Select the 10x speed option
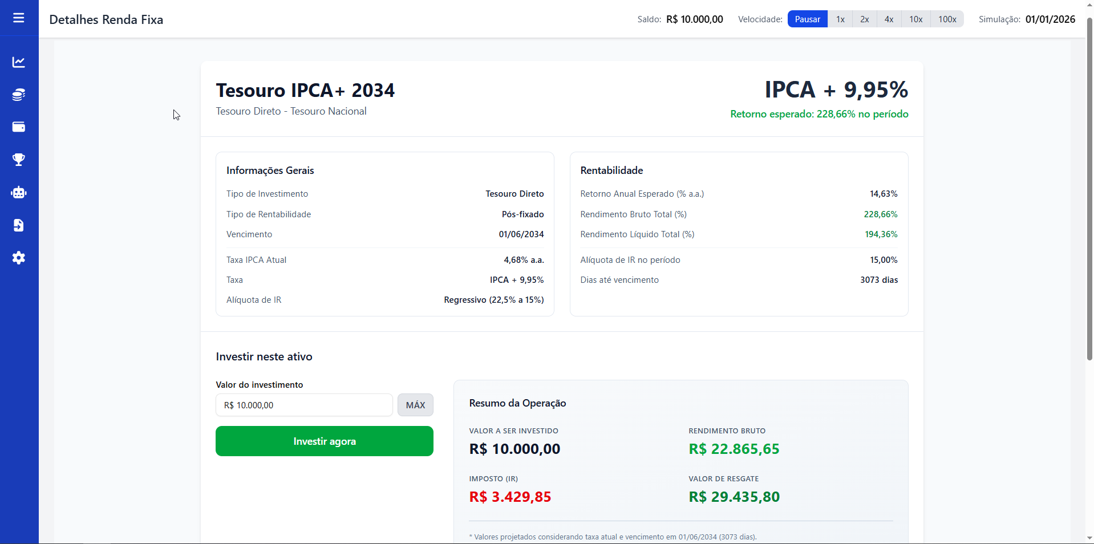This screenshot has width=1094, height=544. (915, 19)
